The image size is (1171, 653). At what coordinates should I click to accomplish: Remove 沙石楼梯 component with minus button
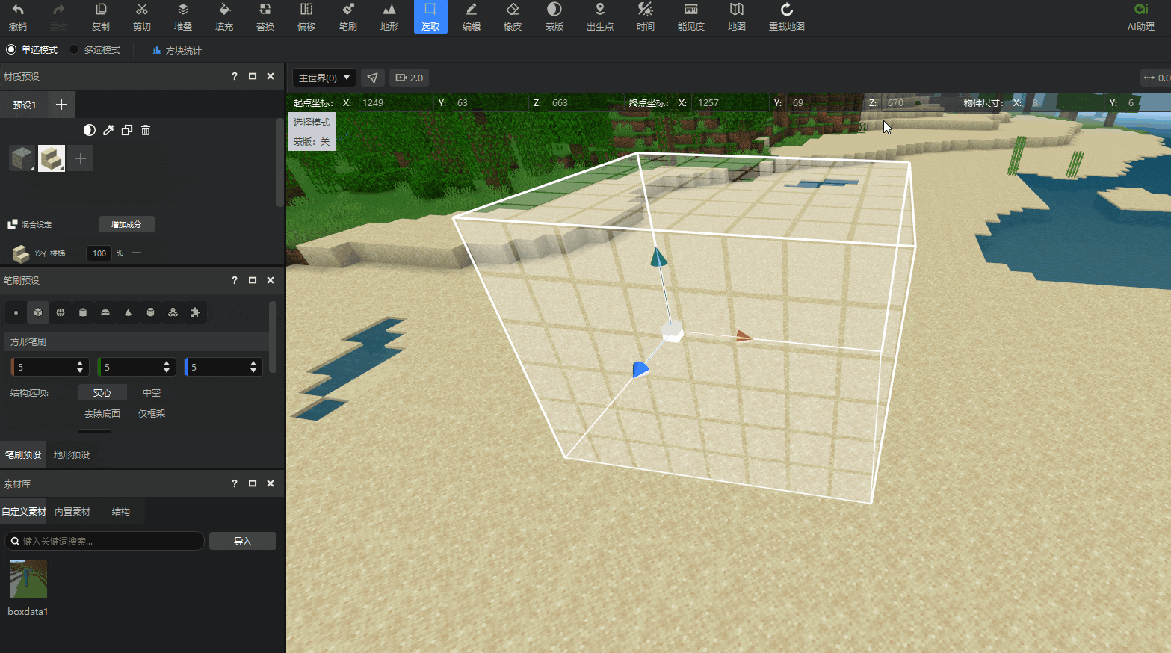point(137,253)
